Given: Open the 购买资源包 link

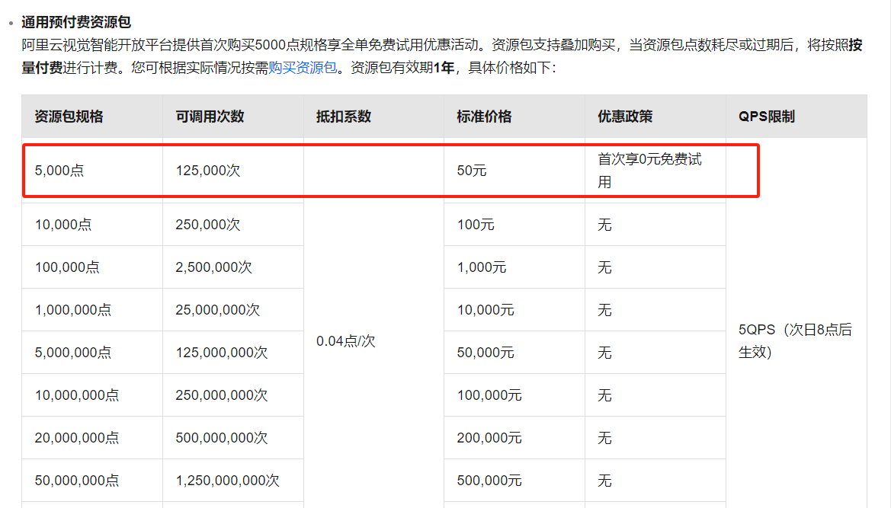Looking at the screenshot, I should (x=303, y=68).
